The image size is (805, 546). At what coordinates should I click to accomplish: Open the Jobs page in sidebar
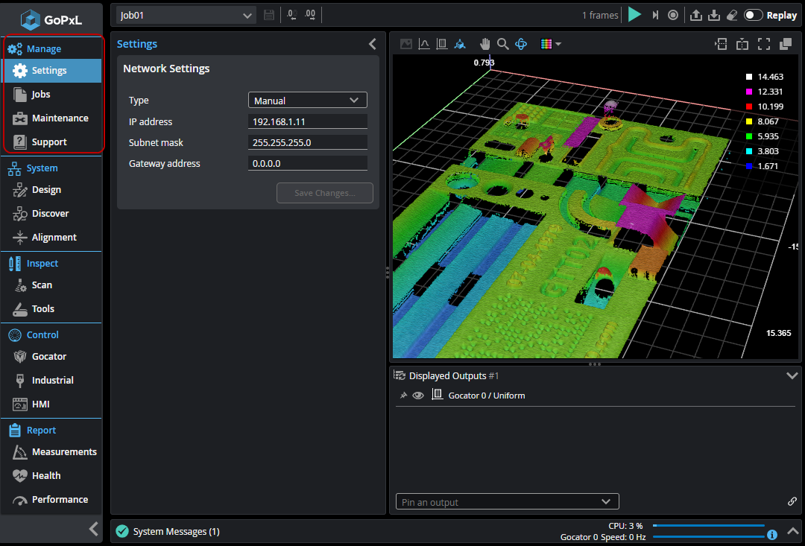pyautogui.click(x=52, y=95)
